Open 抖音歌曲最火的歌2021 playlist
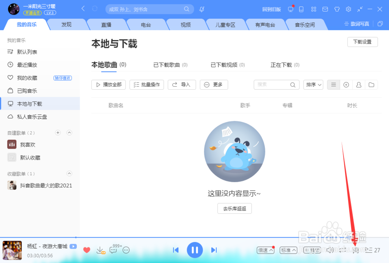 coord(40,185)
